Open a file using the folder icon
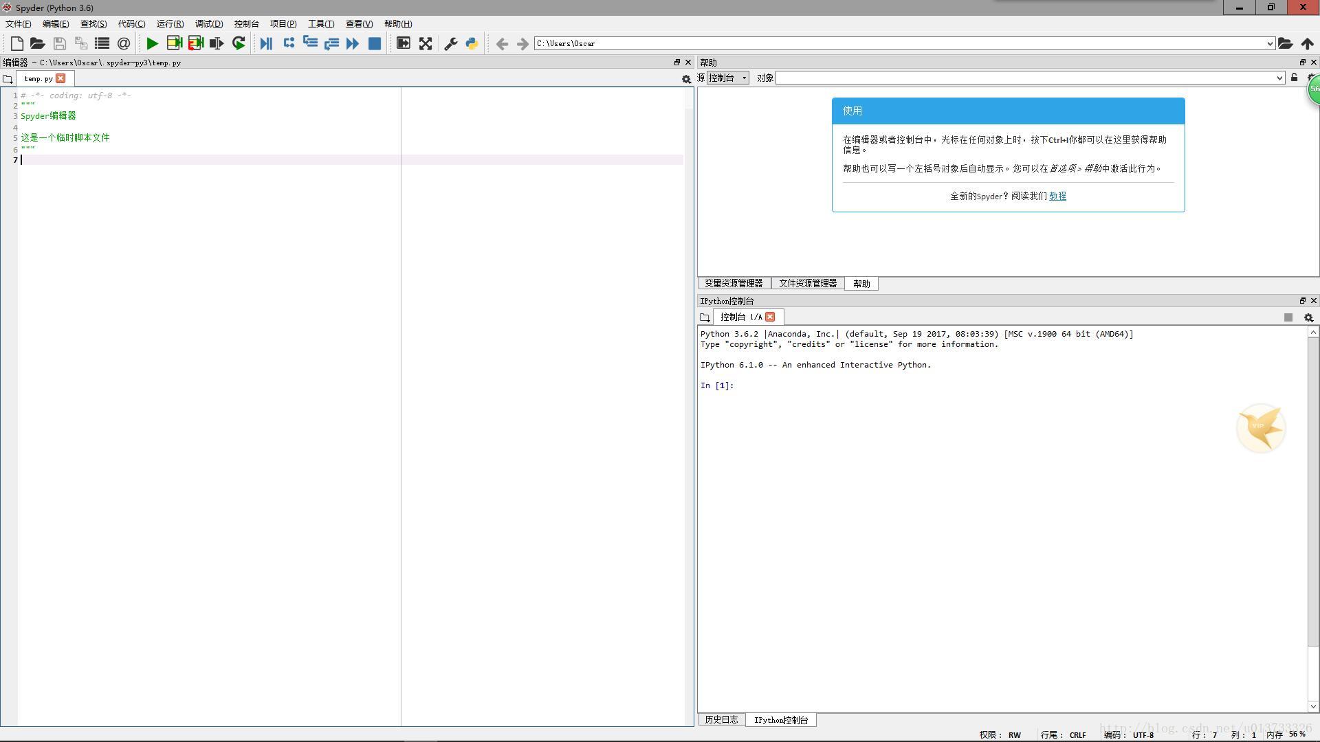Screen dimensions: 1320x742 [38, 43]
